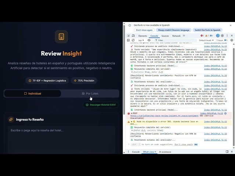Show the console sidebar panel icon
The image size is (235, 176).
coord(128,40)
